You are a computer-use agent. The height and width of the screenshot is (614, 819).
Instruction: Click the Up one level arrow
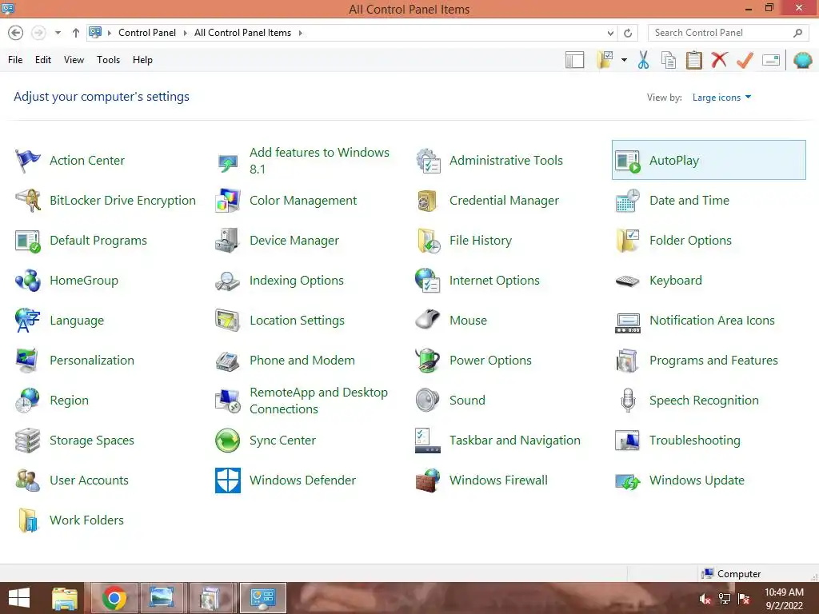click(x=76, y=33)
